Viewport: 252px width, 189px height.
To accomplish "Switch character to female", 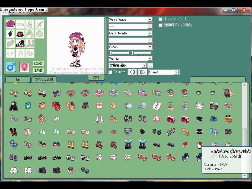I will pyautogui.click(x=24, y=67).
